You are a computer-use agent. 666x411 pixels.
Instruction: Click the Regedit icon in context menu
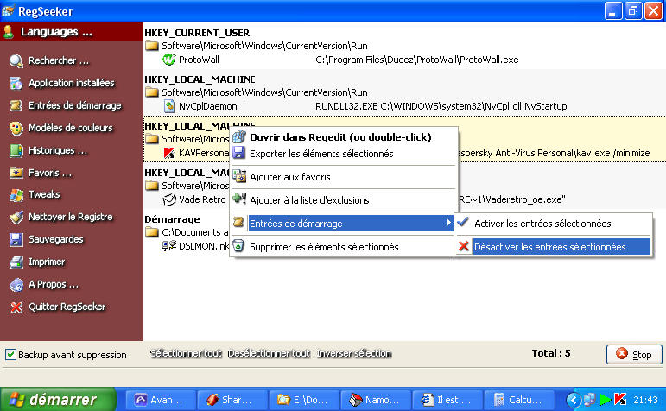[x=239, y=136]
